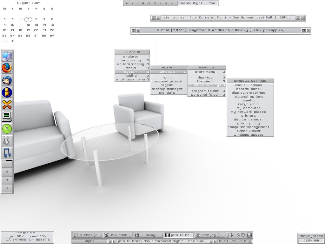The width and height of the screenshot is (325, 244).
Task: Open the X-Chat icon in the dock
Action: tap(7, 105)
